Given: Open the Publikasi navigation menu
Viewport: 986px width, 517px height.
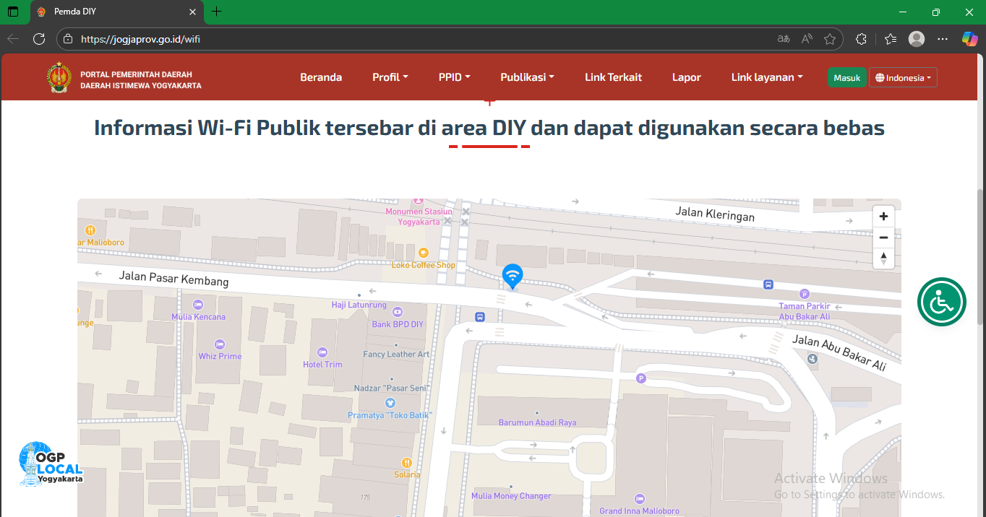Looking at the screenshot, I should [x=527, y=77].
